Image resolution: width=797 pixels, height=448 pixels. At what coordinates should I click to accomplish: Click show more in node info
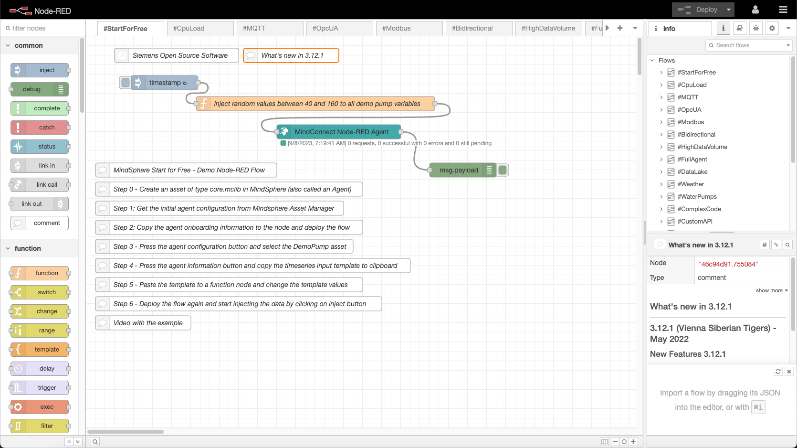point(772,290)
